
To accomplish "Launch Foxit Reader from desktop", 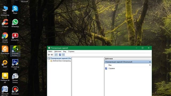I will click(5, 50).
